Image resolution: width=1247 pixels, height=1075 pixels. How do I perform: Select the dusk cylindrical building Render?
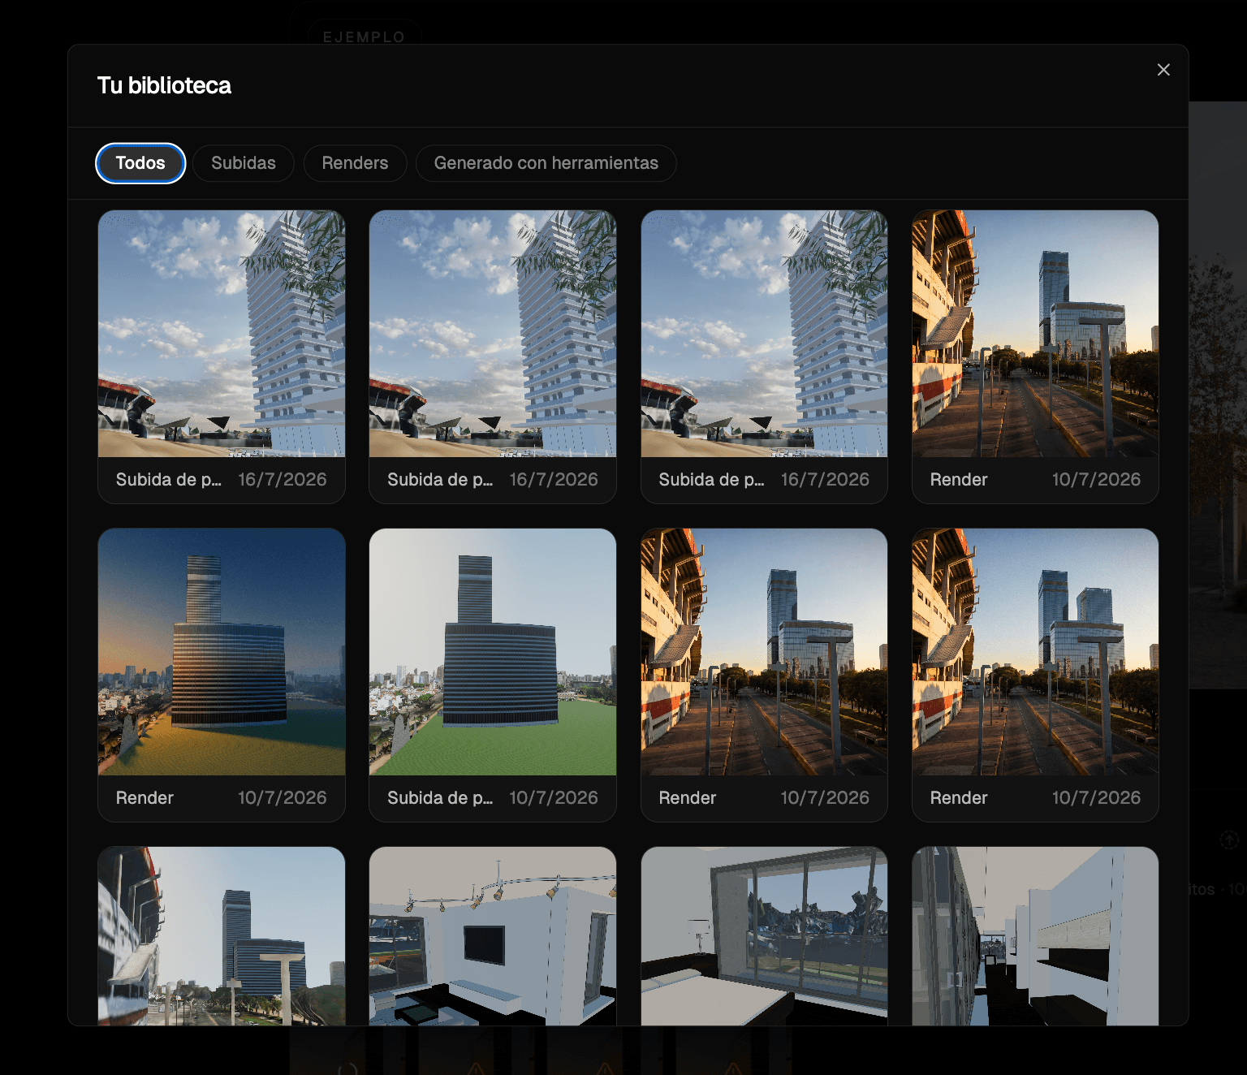(x=222, y=676)
